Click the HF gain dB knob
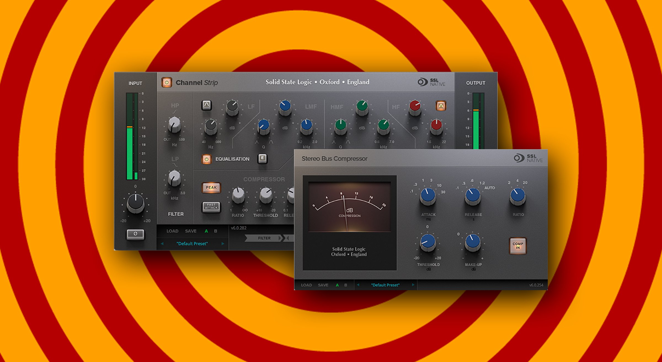The width and height of the screenshot is (662, 362). point(415,108)
